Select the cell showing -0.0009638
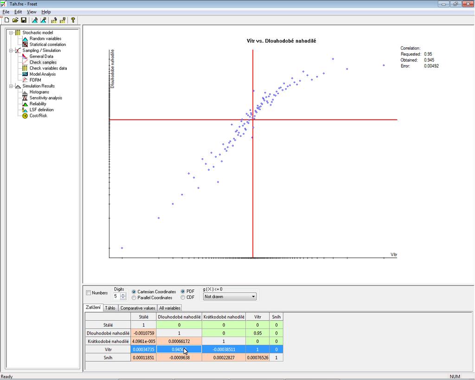Image resolution: width=475 pixels, height=380 pixels. click(x=179, y=358)
